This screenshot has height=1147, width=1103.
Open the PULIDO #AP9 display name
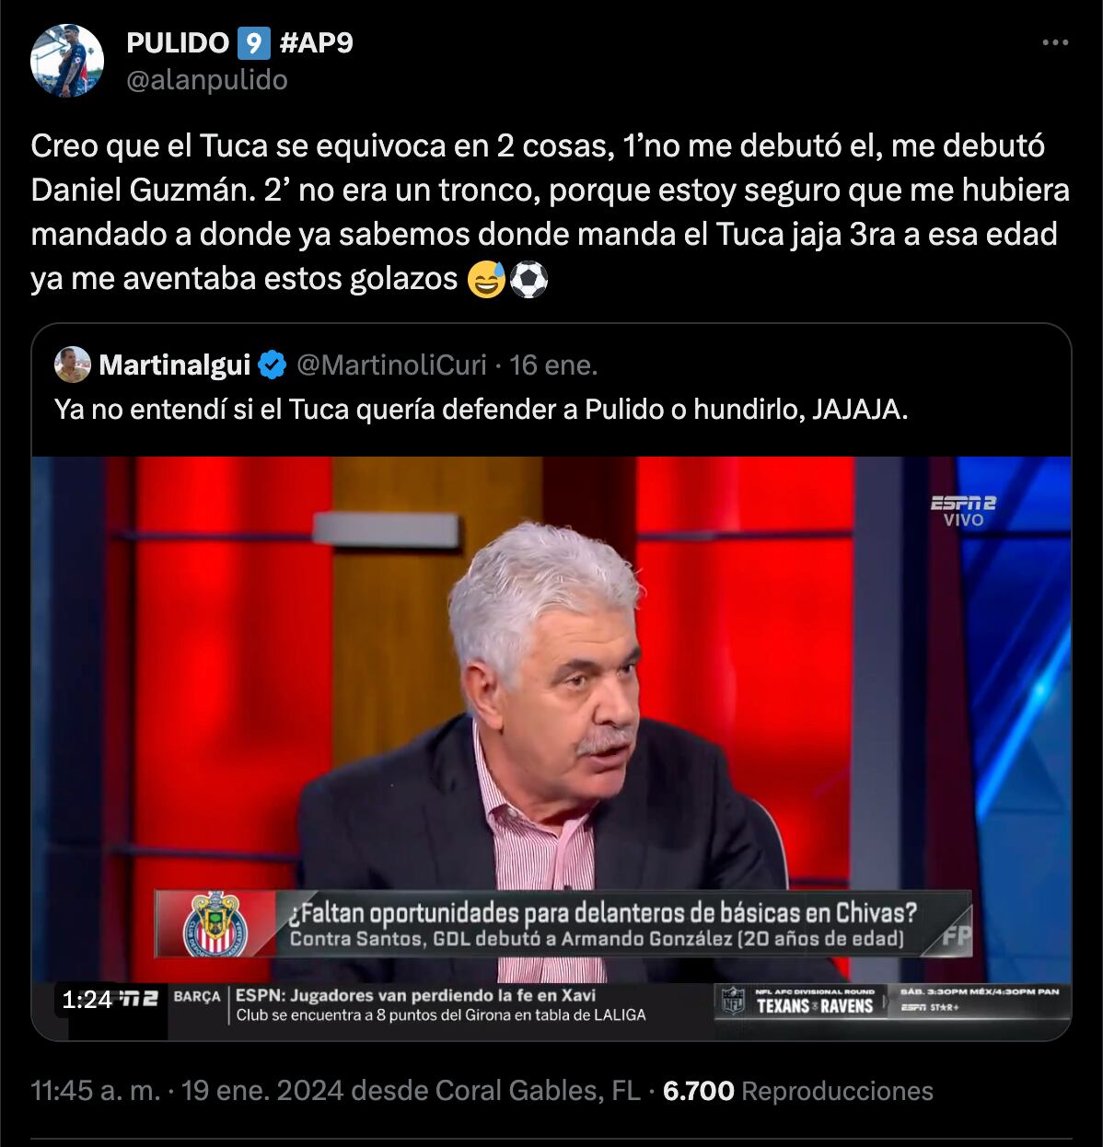[x=238, y=42]
